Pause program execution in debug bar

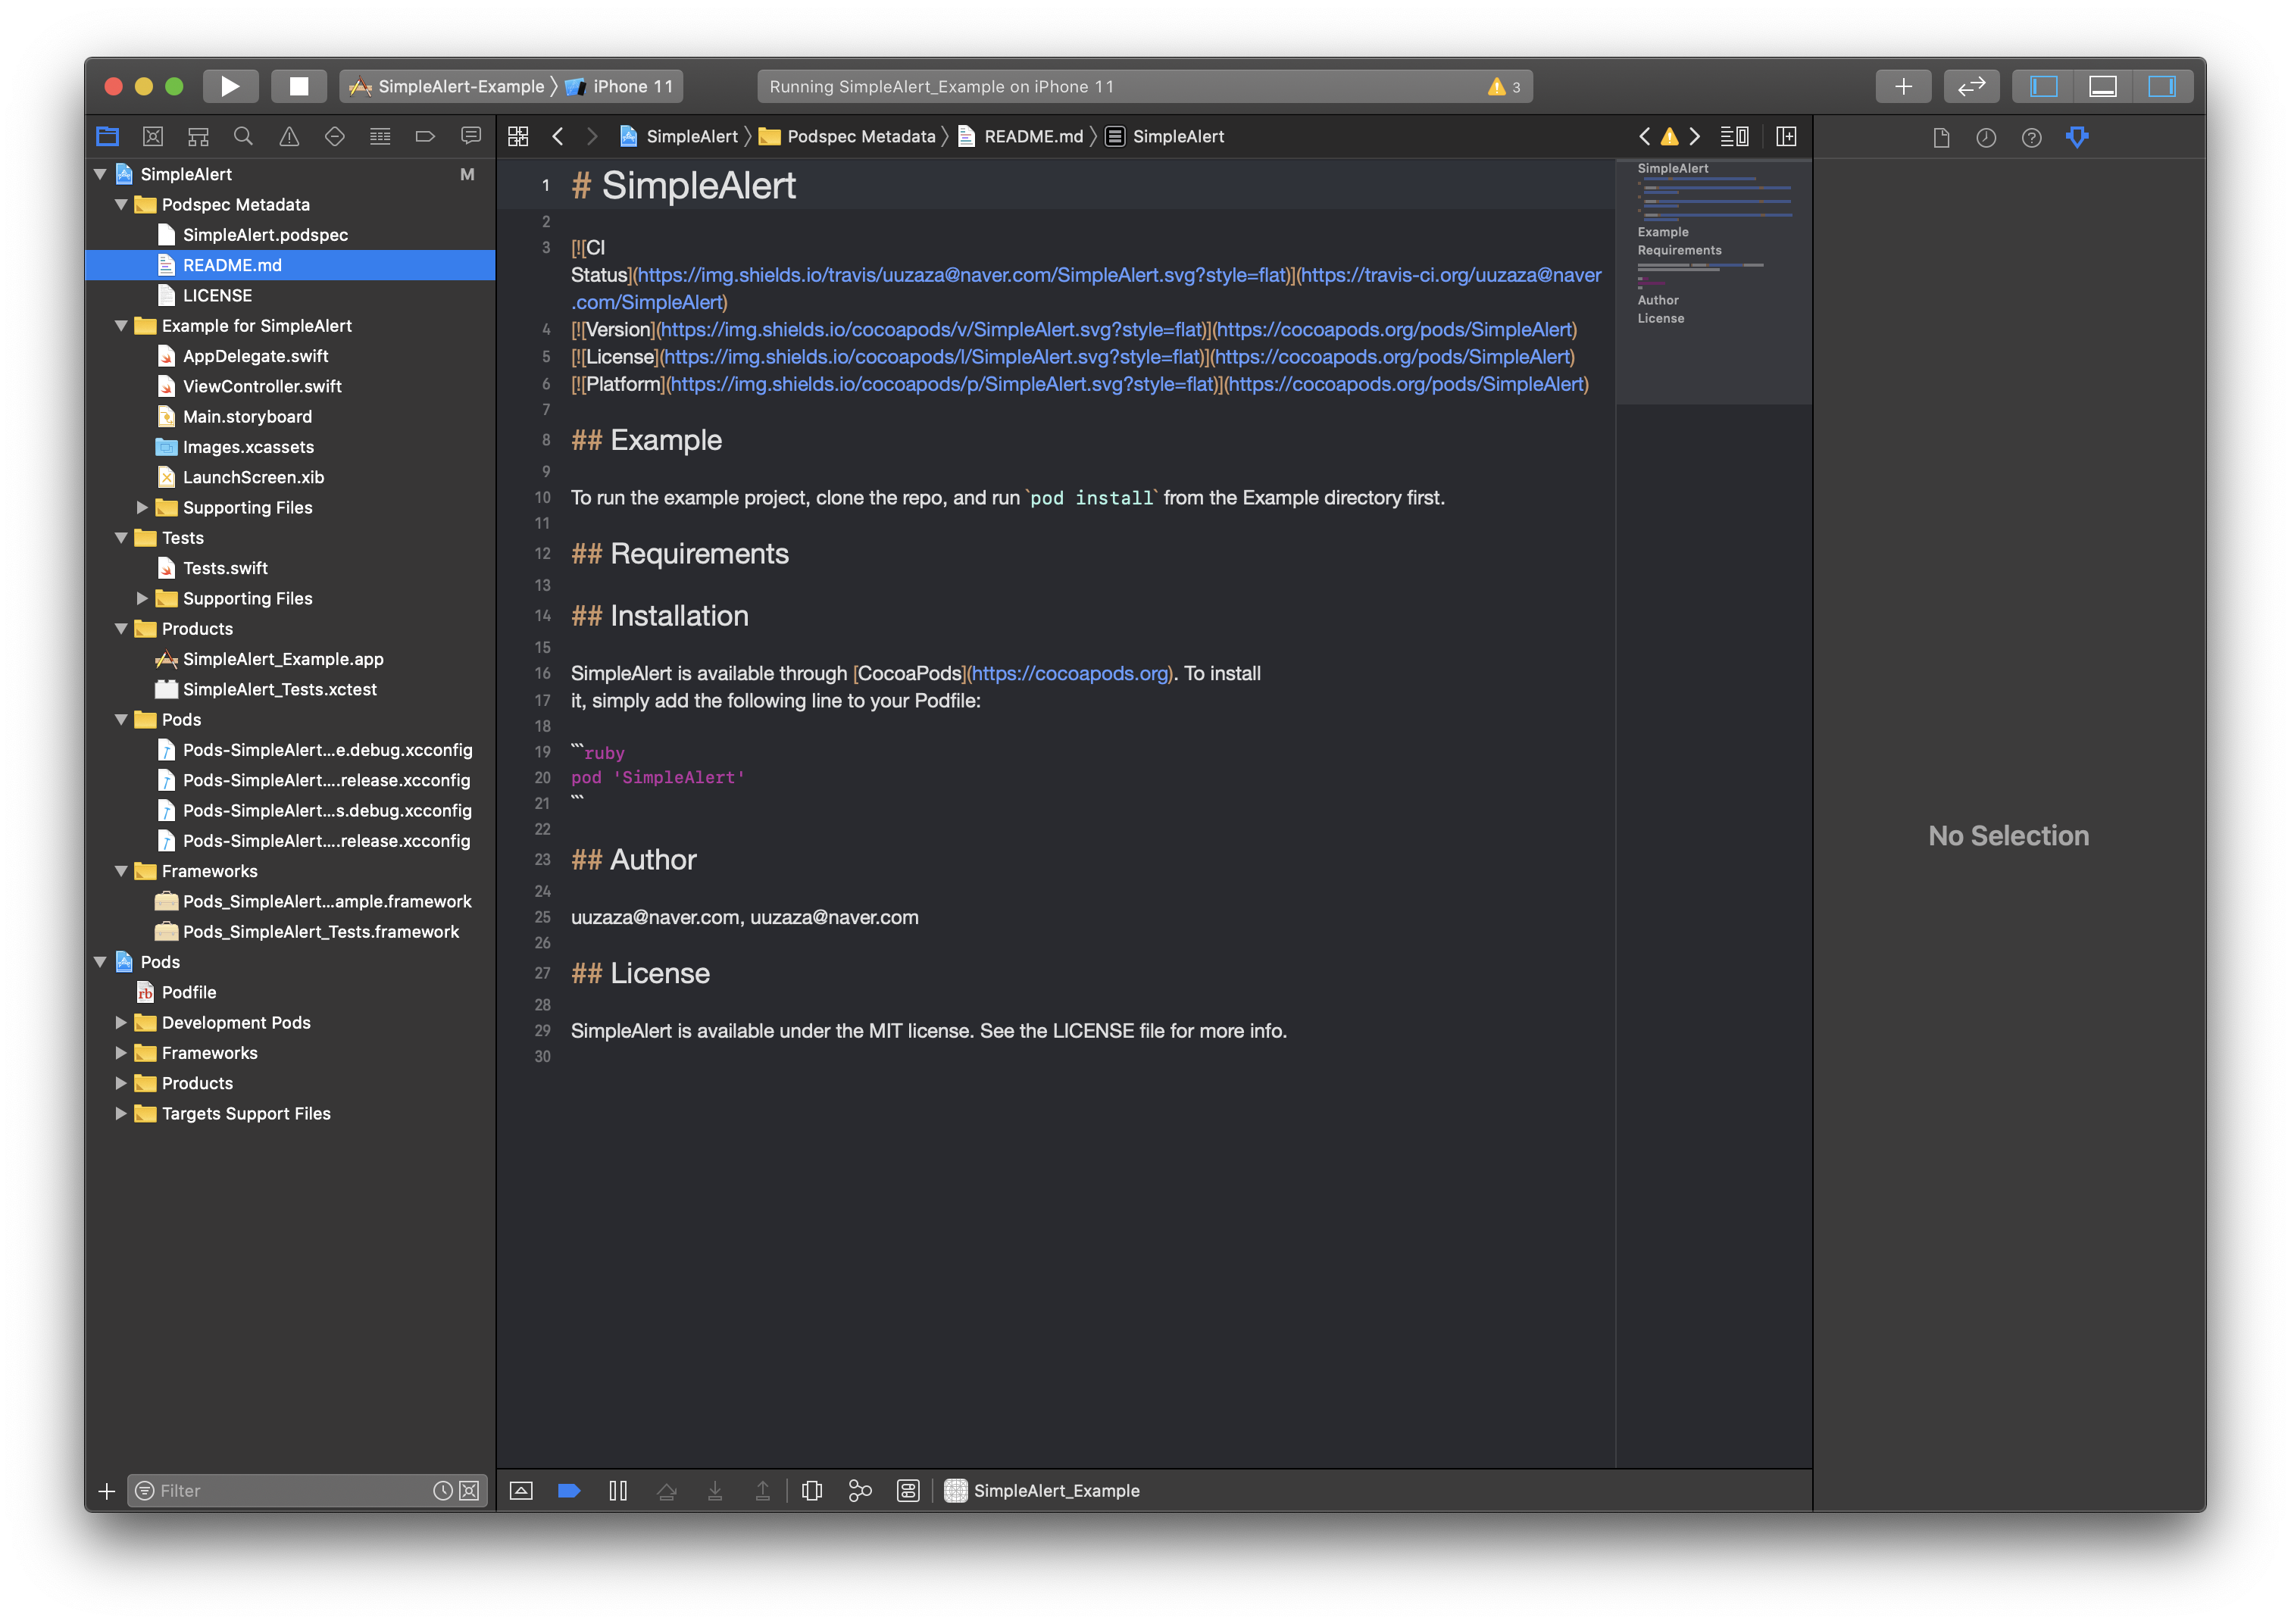pos(618,1490)
